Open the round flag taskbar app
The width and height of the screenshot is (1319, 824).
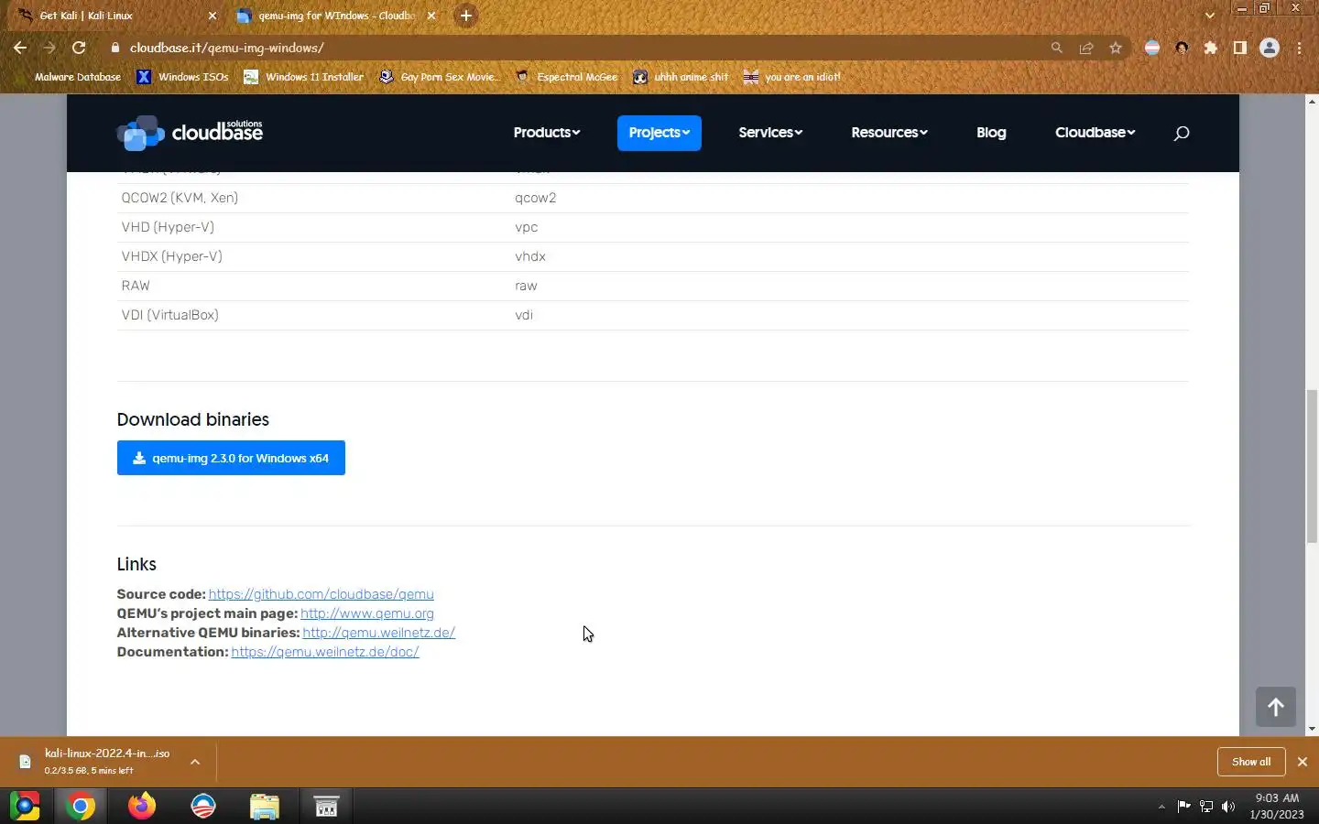(203, 806)
